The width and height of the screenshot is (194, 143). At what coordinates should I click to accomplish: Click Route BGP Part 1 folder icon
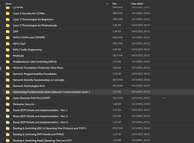8,110
